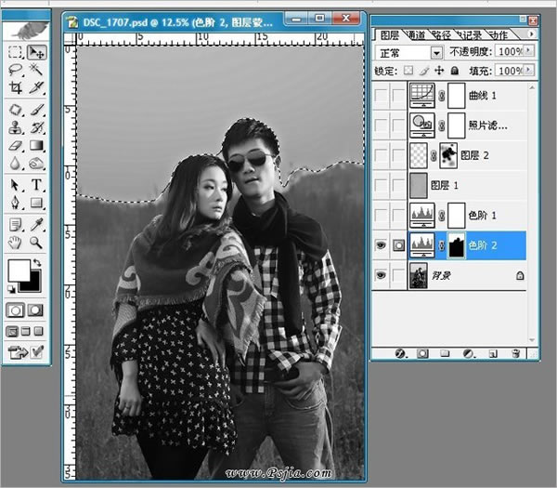557x488 pixels.
Task: Add a layer style button
Action: (x=400, y=353)
